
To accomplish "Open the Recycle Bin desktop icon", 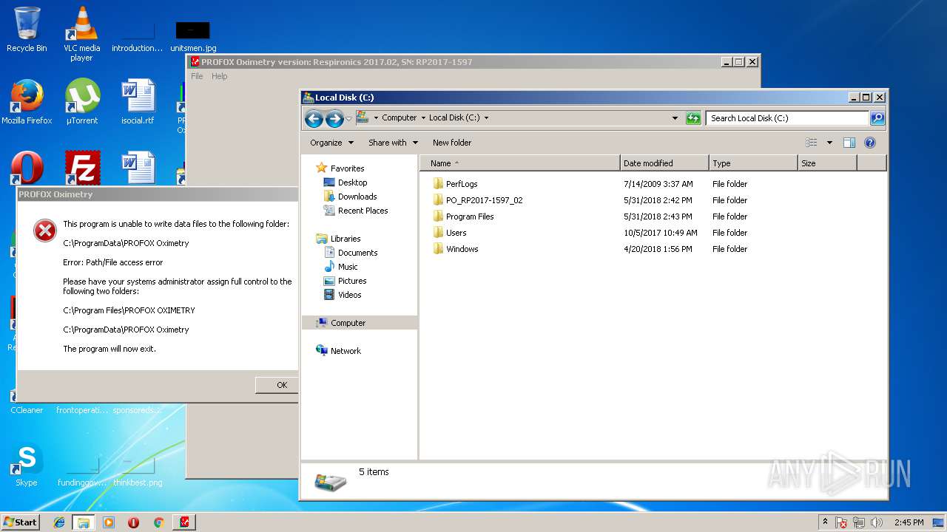I will click(27, 30).
